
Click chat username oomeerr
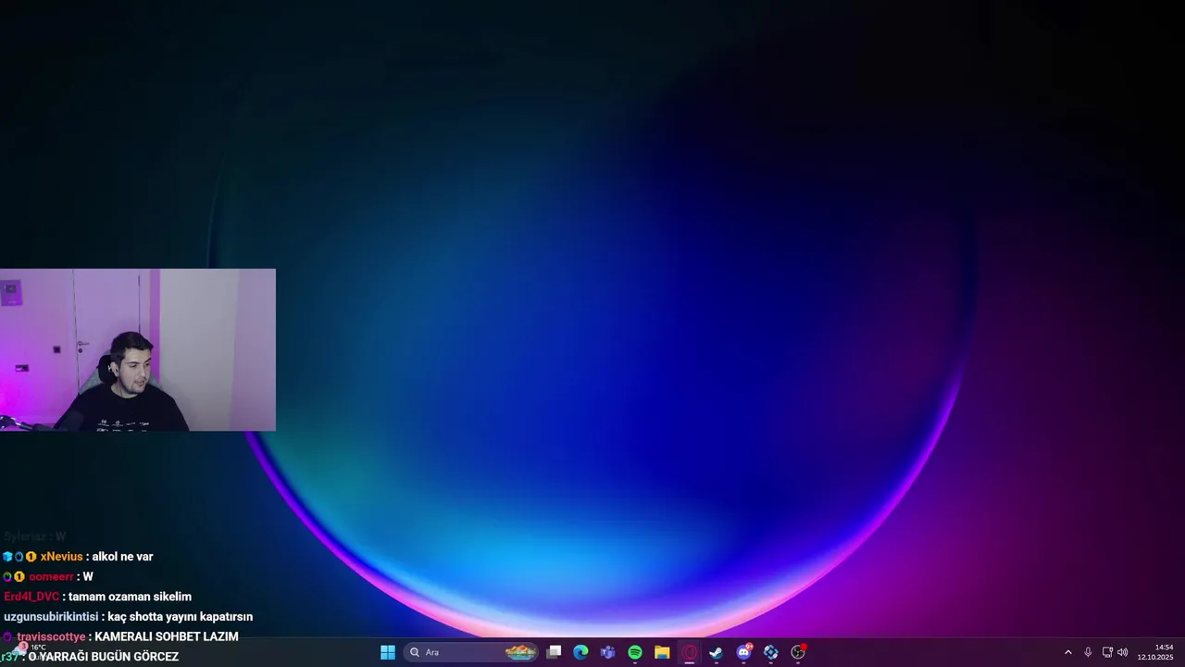click(x=51, y=577)
